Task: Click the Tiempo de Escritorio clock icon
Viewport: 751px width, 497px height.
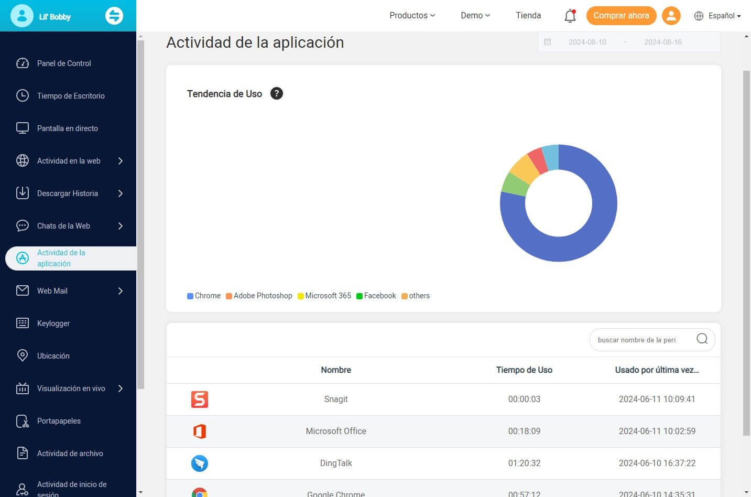Action: click(x=23, y=96)
